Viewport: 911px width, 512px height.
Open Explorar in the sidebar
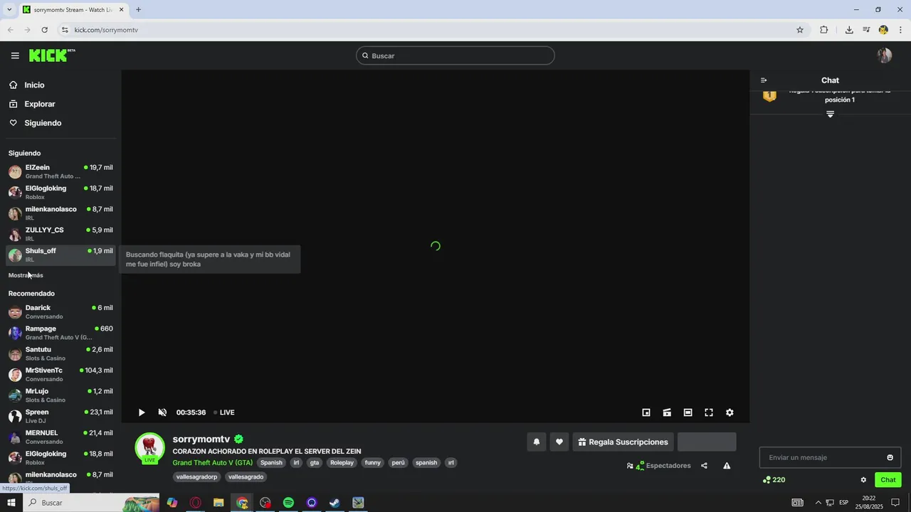coord(39,104)
